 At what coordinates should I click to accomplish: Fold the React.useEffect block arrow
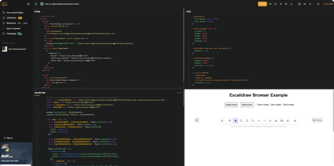coord(39,149)
